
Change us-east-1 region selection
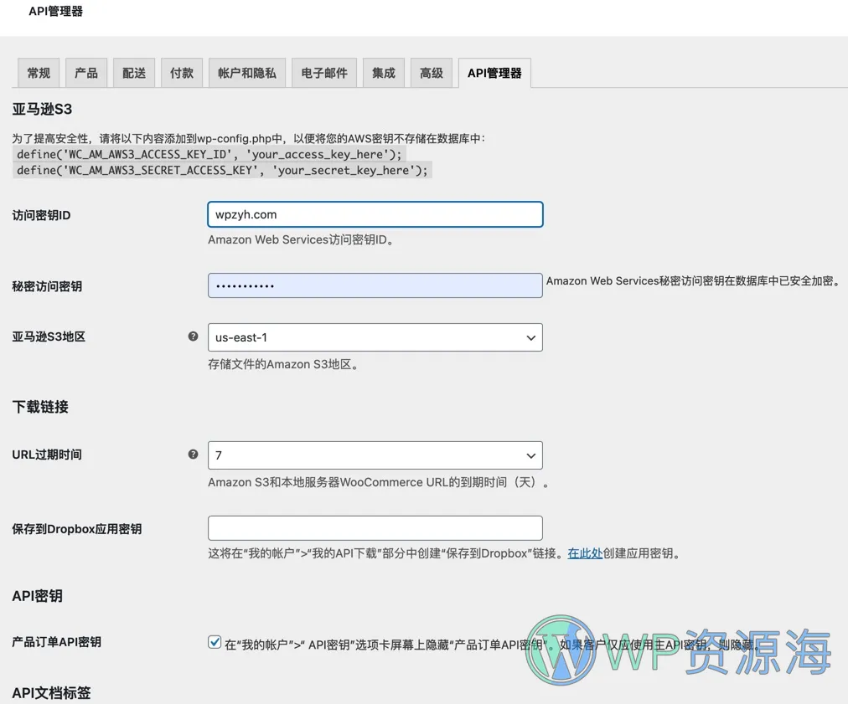click(x=375, y=337)
